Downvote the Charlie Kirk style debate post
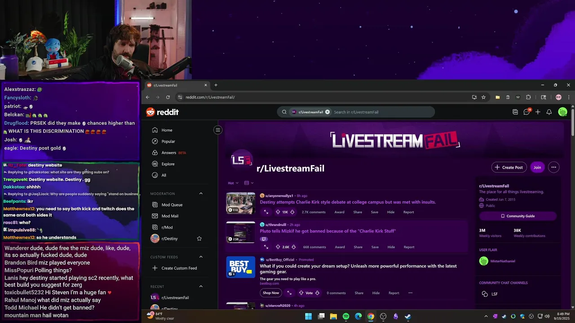The height and width of the screenshot is (323, 575). 292,212
